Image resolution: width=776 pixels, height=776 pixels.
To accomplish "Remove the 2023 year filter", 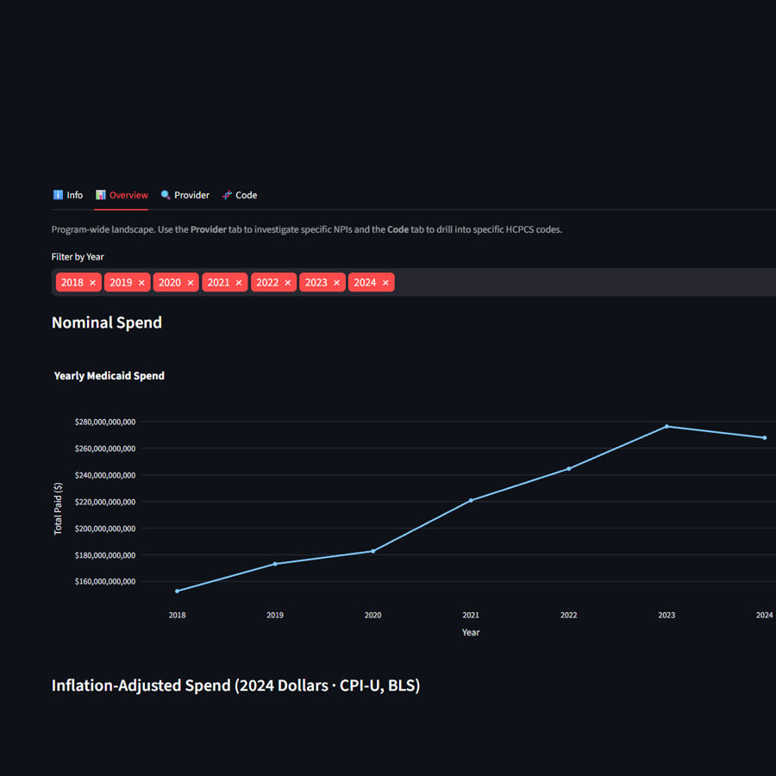I will [337, 283].
